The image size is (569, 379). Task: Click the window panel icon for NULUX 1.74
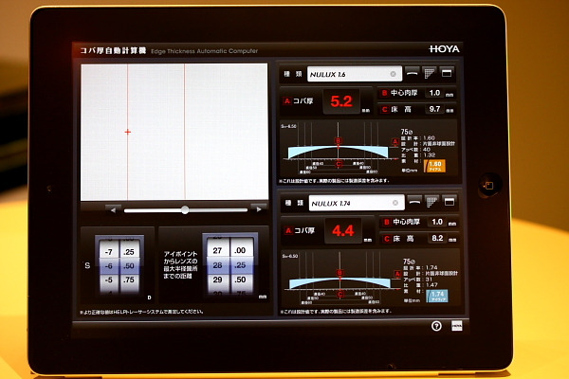pyautogui.click(x=450, y=202)
